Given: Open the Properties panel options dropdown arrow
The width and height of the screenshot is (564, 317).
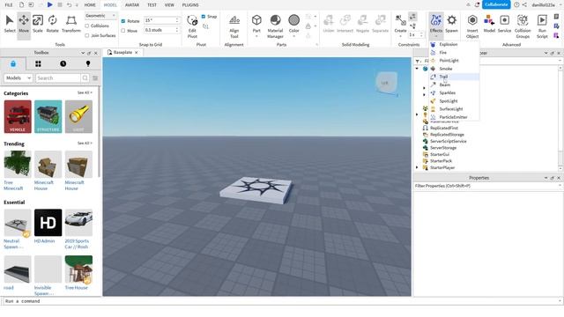Looking at the screenshot, I should click(545, 178).
